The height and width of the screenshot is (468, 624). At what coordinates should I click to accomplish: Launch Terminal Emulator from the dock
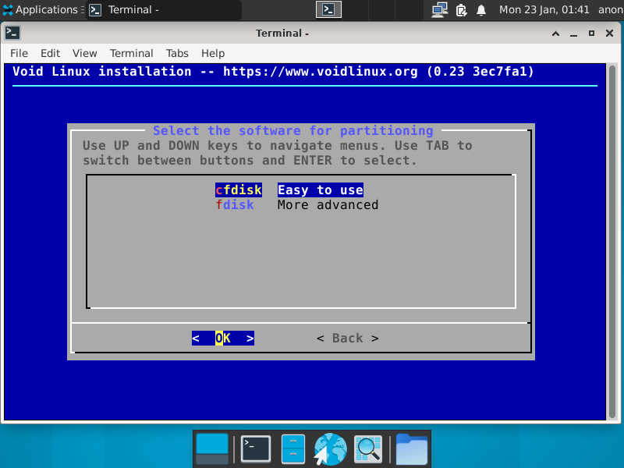click(256, 449)
